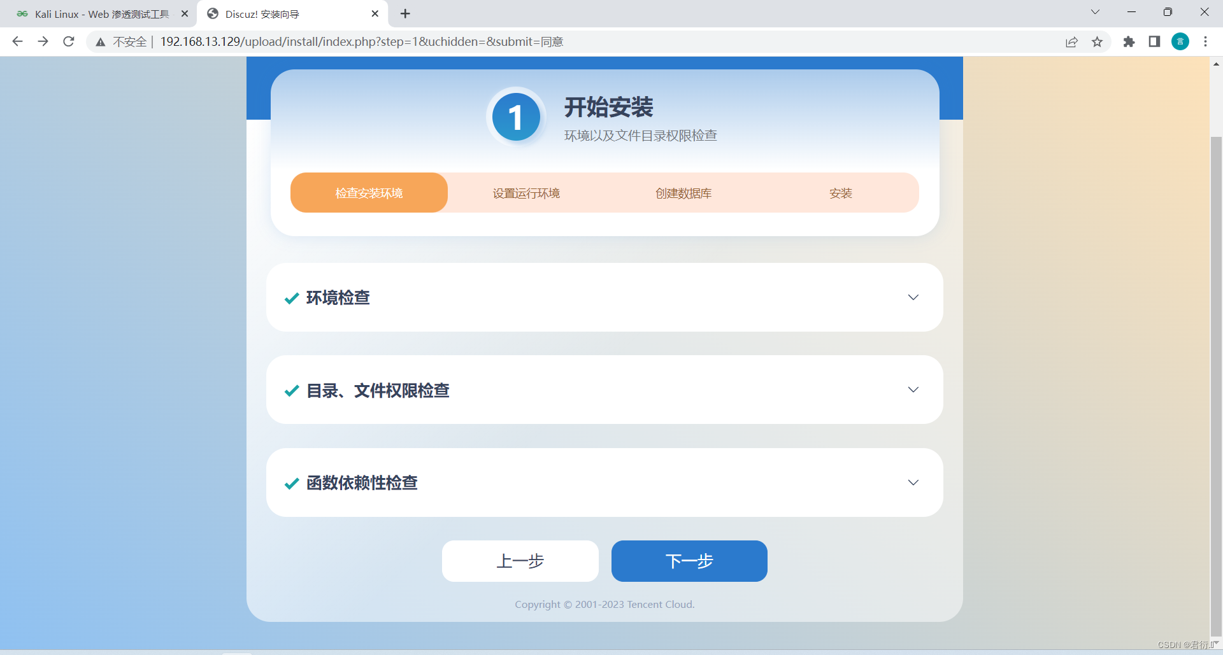Click the Copyright 2001-2023 Tencent Cloud text

coord(604,605)
